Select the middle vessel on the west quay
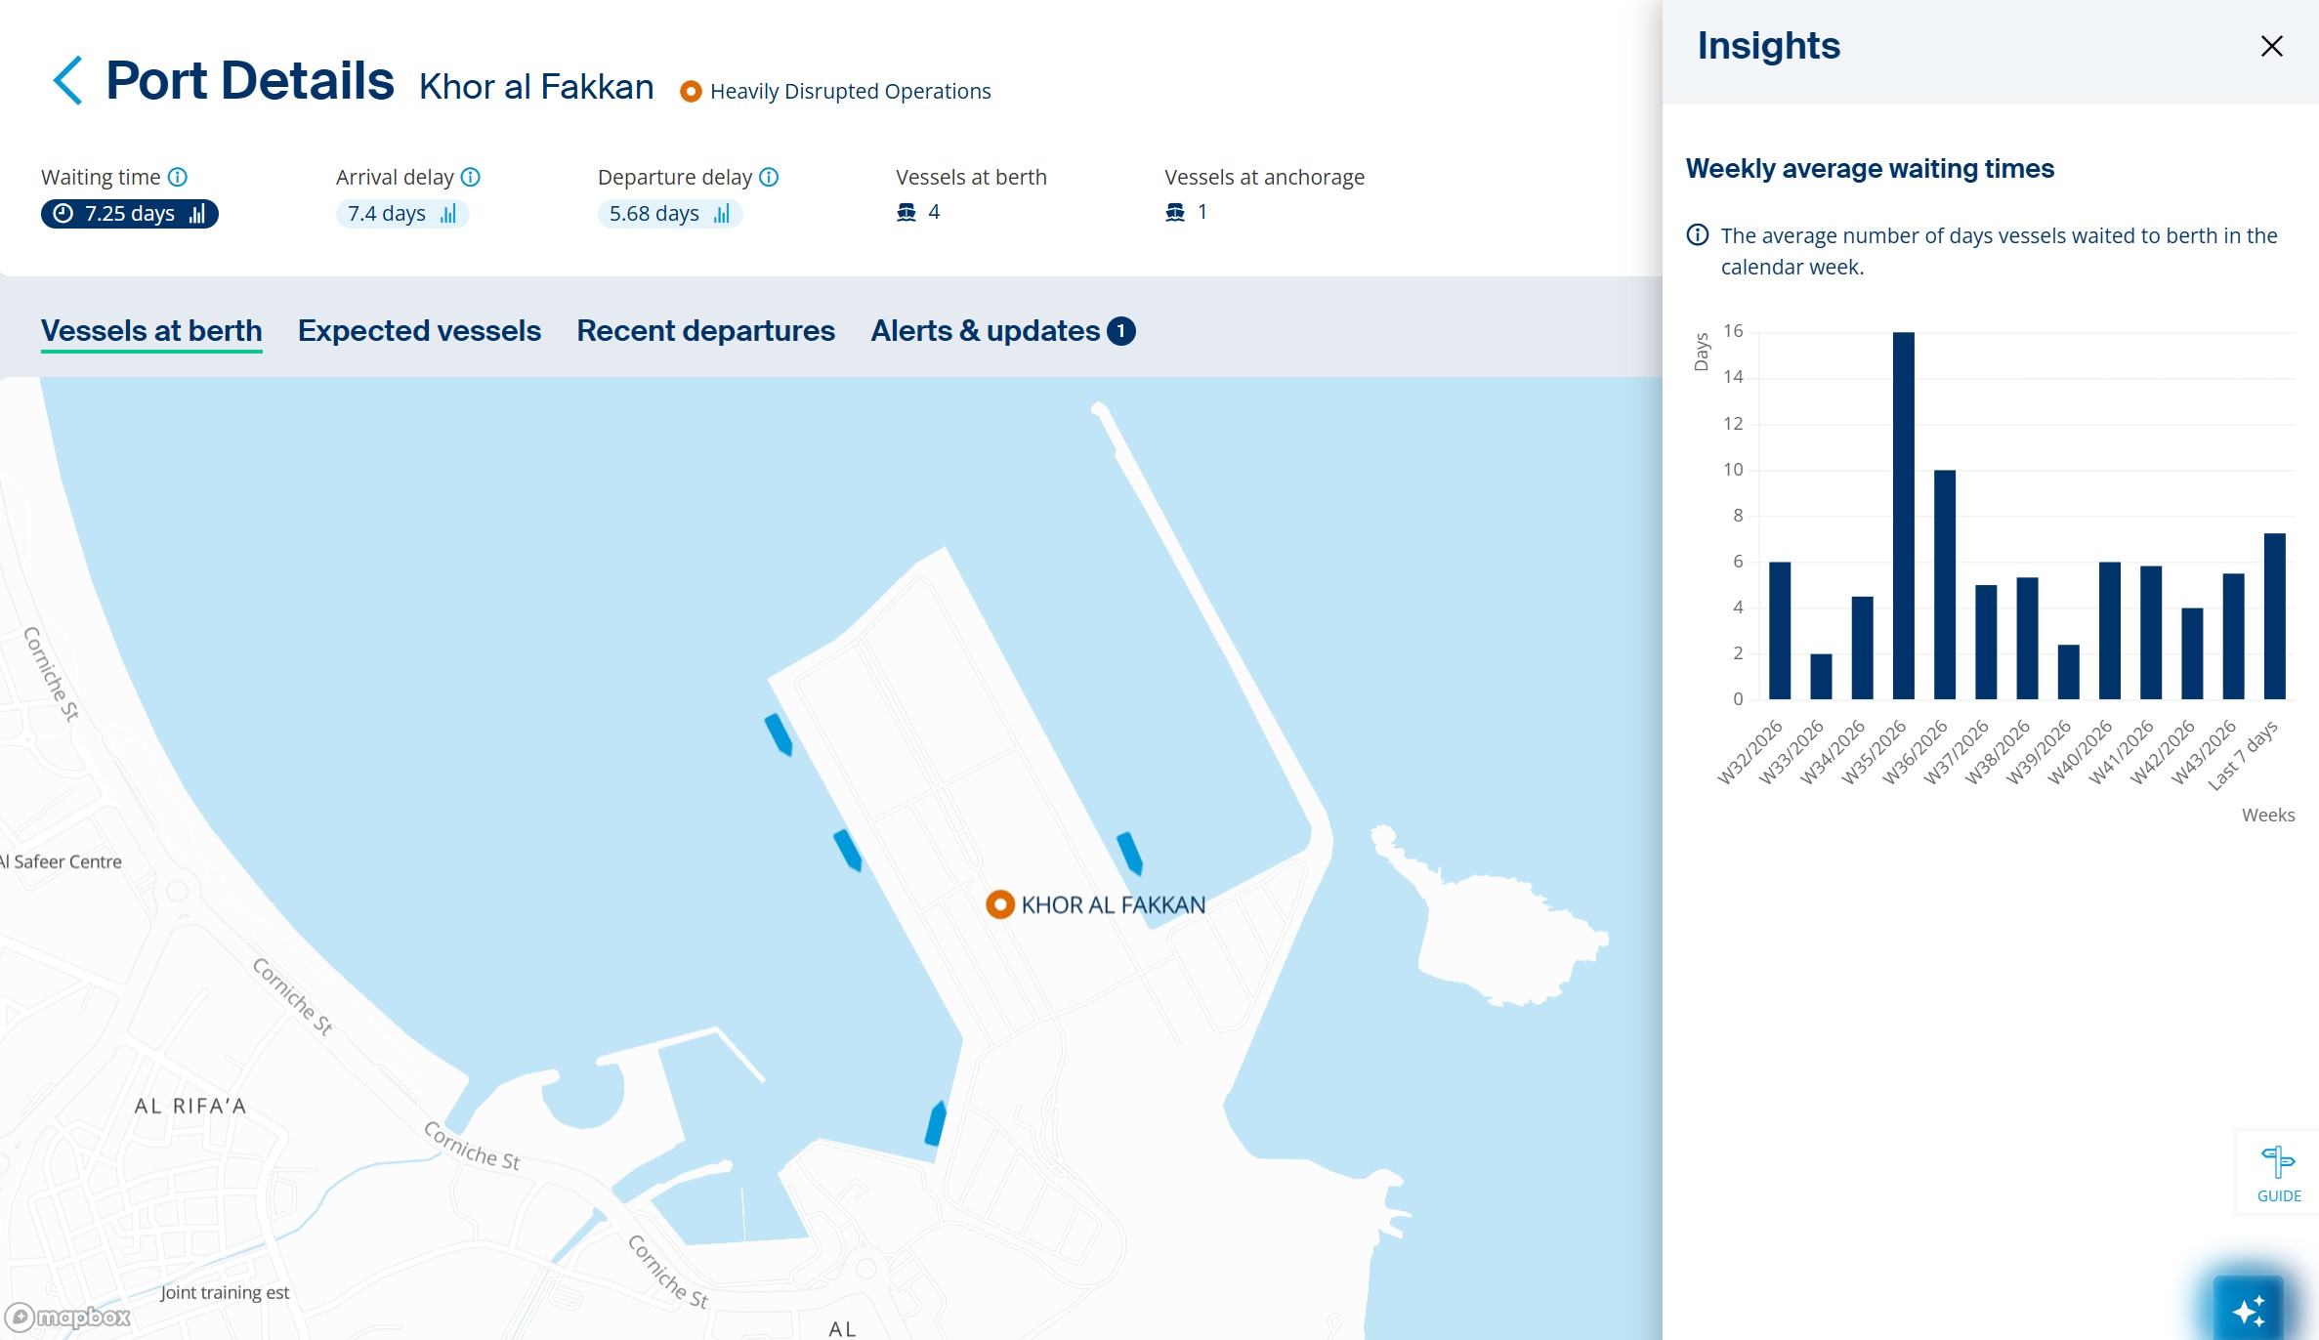This screenshot has width=2319, height=1340. (847, 851)
